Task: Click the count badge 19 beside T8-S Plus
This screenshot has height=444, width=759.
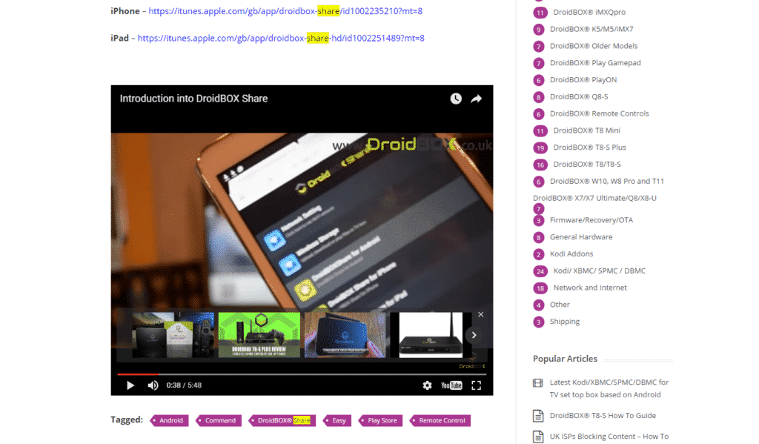Action: [540, 148]
